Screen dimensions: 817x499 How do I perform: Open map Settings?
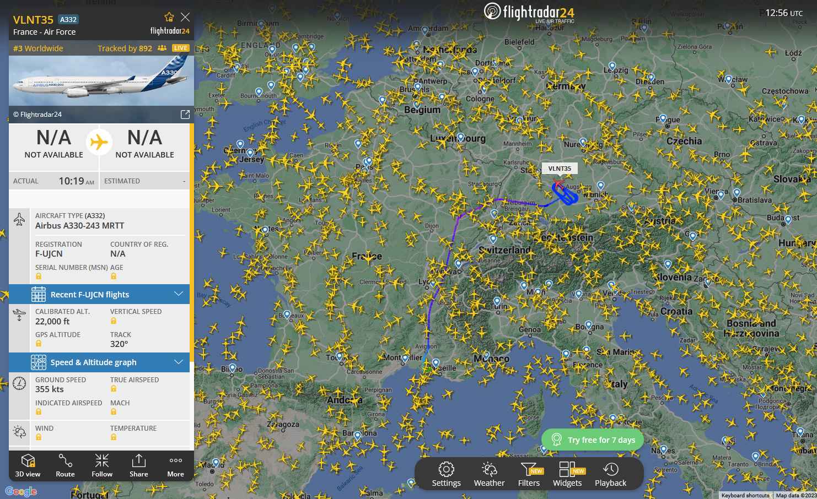pos(446,474)
